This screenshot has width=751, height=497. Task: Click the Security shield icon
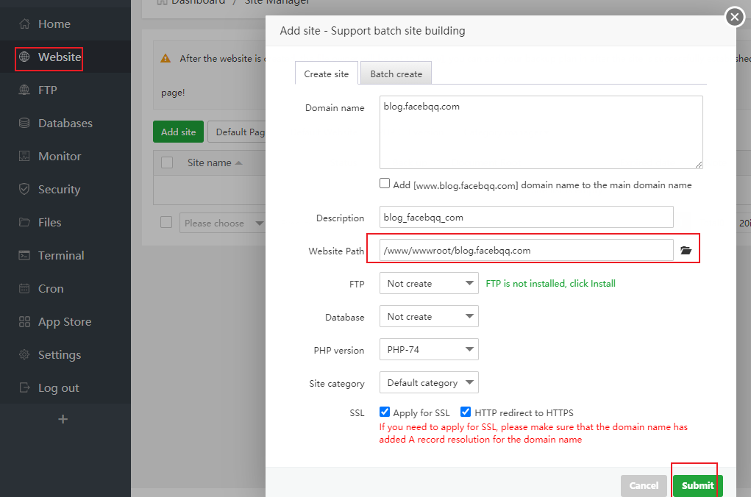click(25, 190)
